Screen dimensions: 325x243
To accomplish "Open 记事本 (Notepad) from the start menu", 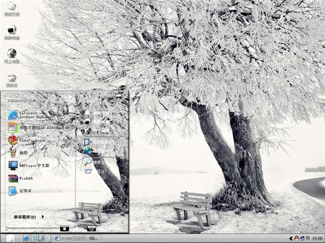I will [20, 191].
